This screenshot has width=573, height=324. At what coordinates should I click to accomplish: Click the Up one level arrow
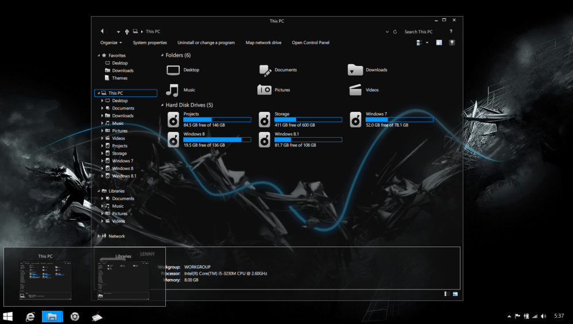pos(127,32)
